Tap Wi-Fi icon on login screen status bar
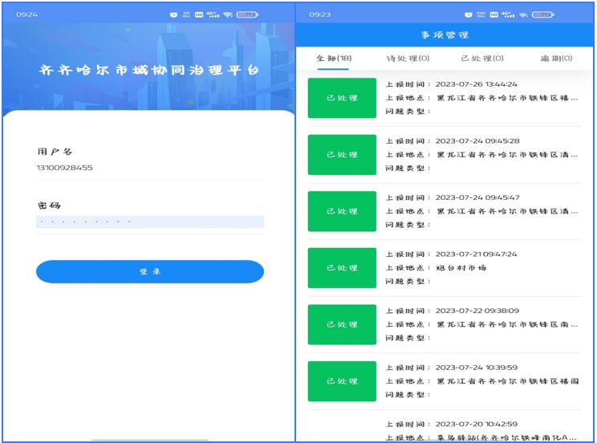Screen dimensions: 597x443 coord(228,14)
